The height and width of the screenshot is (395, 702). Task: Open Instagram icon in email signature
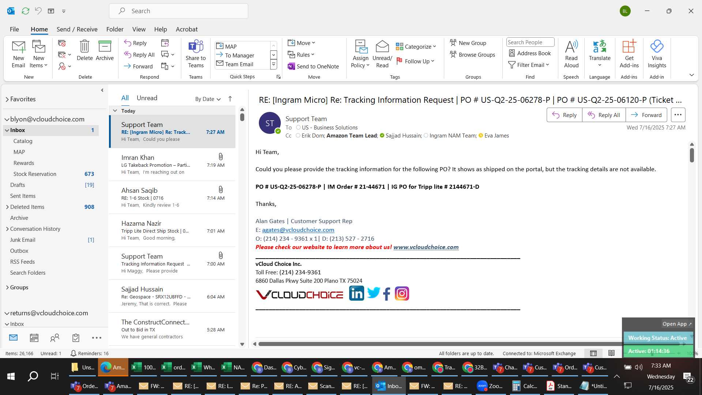pyautogui.click(x=402, y=293)
